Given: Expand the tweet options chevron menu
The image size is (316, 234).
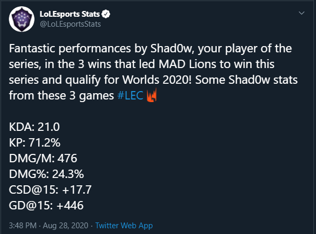Looking at the screenshot, I should coord(301,13).
